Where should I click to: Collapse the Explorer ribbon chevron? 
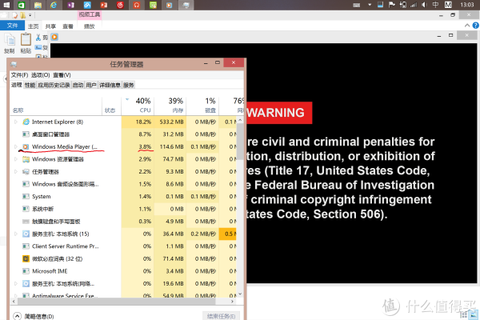coord(467,26)
